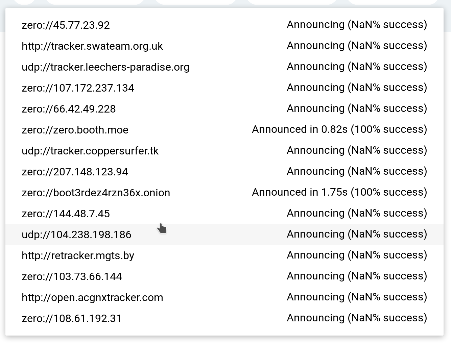Image resolution: width=451 pixels, height=344 pixels.
Task: Select the zero://103.73.66.144 tracker row
Action: (x=72, y=277)
